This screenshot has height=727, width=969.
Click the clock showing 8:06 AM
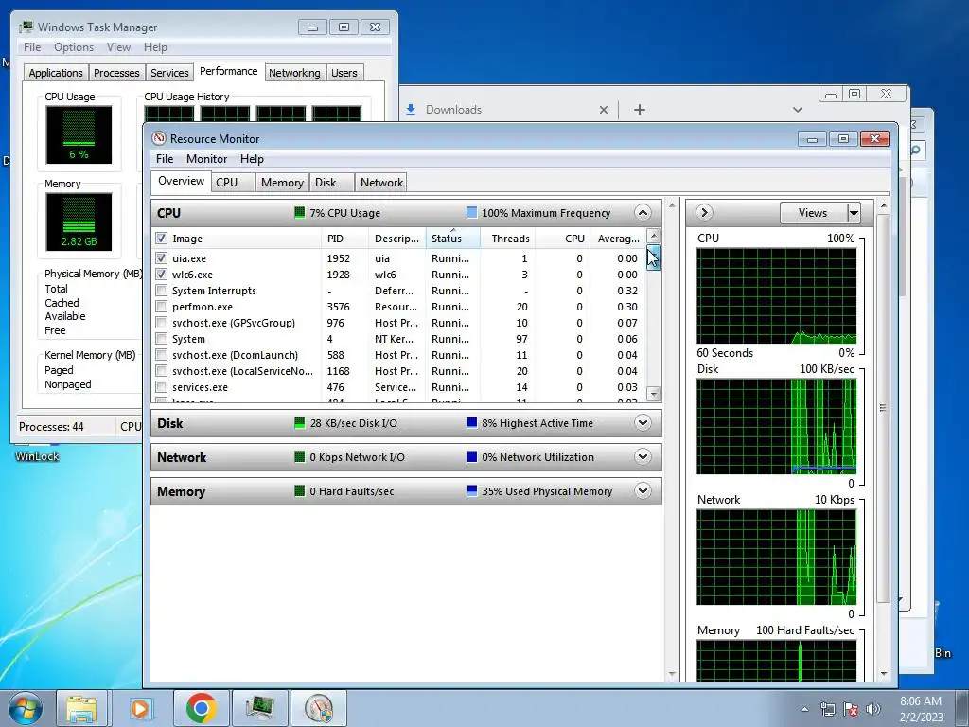tap(920, 701)
